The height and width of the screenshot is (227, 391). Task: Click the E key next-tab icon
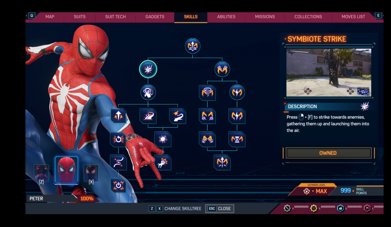(x=378, y=16)
